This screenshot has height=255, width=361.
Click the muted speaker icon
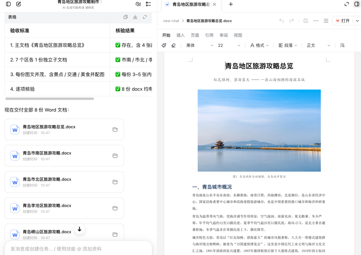click(138, 4)
